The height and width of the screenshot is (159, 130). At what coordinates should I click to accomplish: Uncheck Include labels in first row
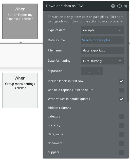(121, 81)
